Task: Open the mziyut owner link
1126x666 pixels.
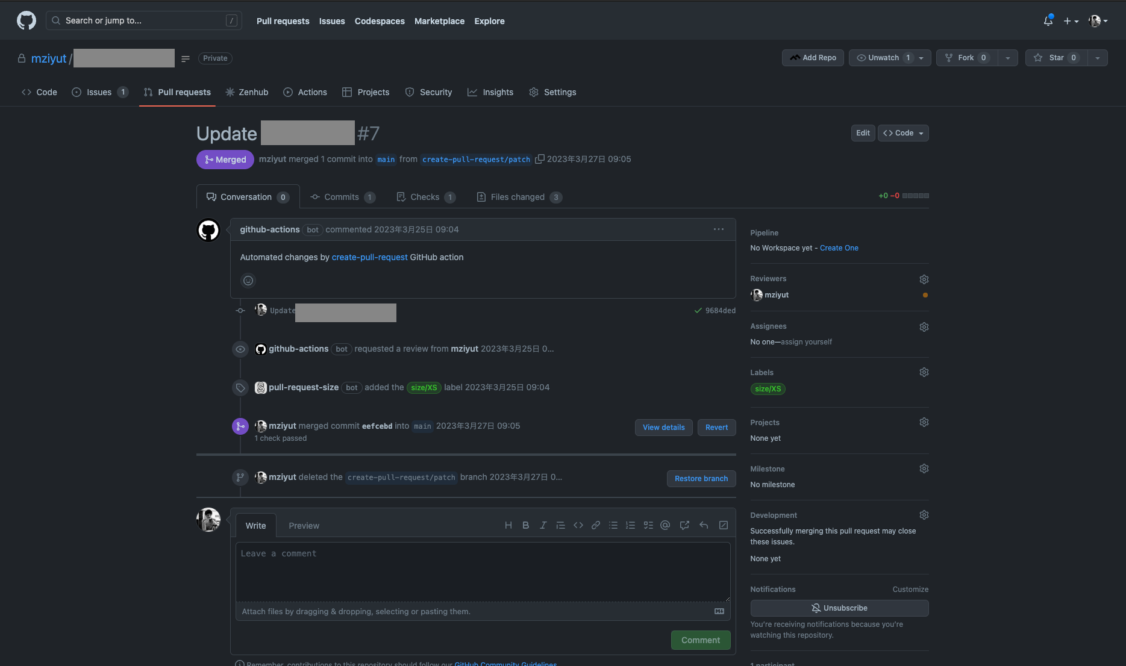Action: [49, 58]
